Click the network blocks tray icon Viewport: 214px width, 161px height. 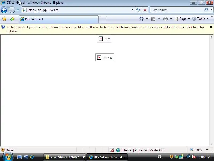click(181, 156)
